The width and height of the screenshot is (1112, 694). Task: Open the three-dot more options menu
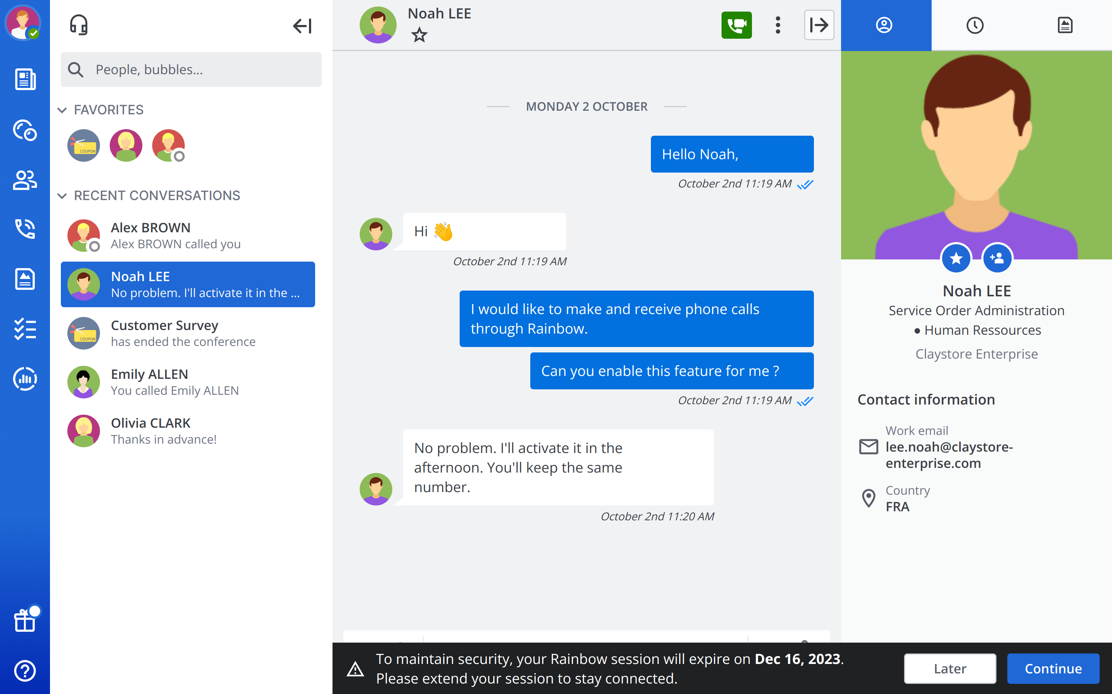tap(777, 25)
